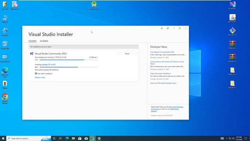Click the Developer News heading
The width and height of the screenshot is (250, 141).
click(x=159, y=47)
